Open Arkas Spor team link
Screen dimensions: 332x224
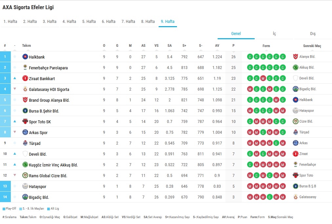click(x=38, y=132)
